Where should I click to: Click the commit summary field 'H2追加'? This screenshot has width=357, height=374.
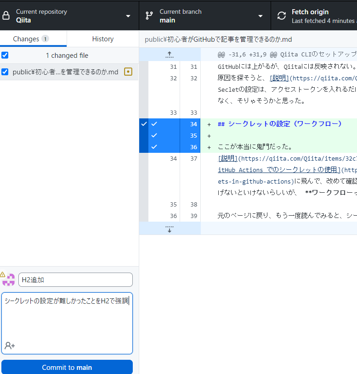click(75, 280)
